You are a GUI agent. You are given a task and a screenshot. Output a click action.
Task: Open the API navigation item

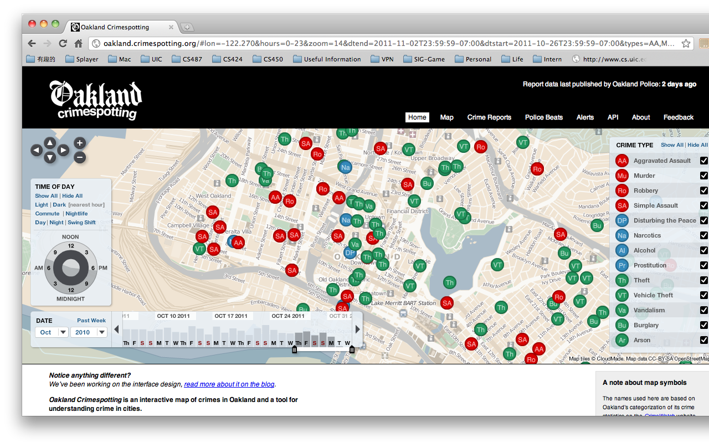pyautogui.click(x=613, y=117)
